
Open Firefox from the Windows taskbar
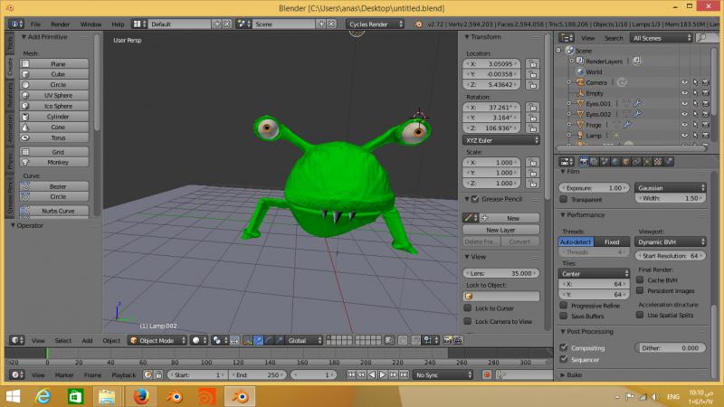coord(139,395)
